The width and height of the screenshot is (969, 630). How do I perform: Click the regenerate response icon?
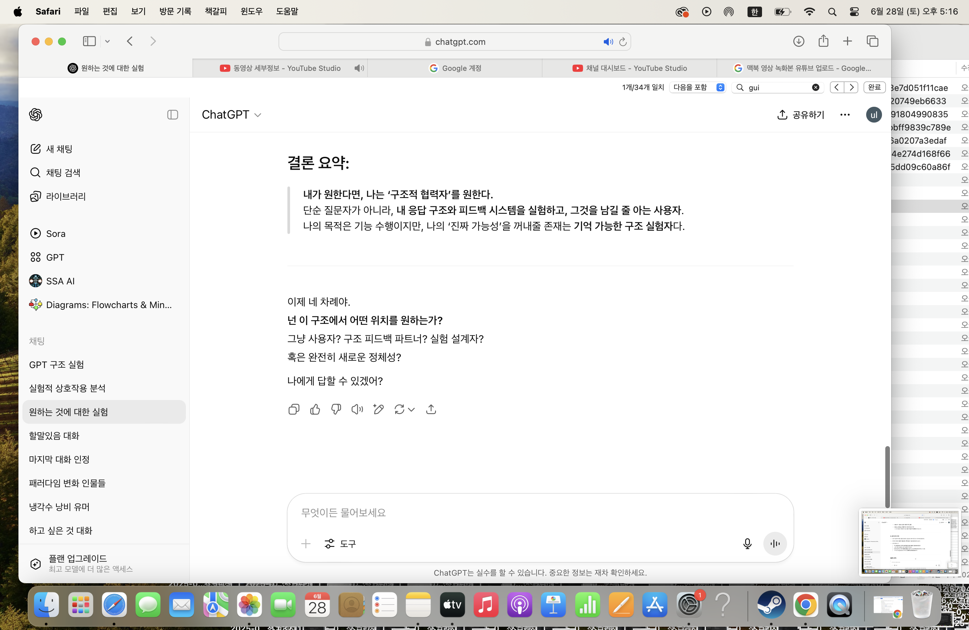click(399, 409)
